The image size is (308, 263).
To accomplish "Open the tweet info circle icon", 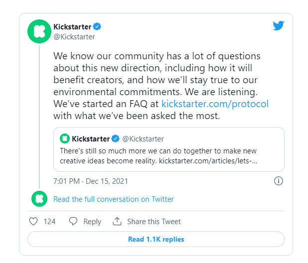I will [279, 181].
